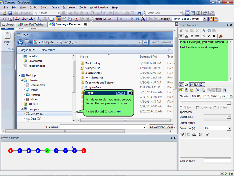234x176 pixels.
Task: Toggle the Shift key checkbox
Action: (215, 107)
